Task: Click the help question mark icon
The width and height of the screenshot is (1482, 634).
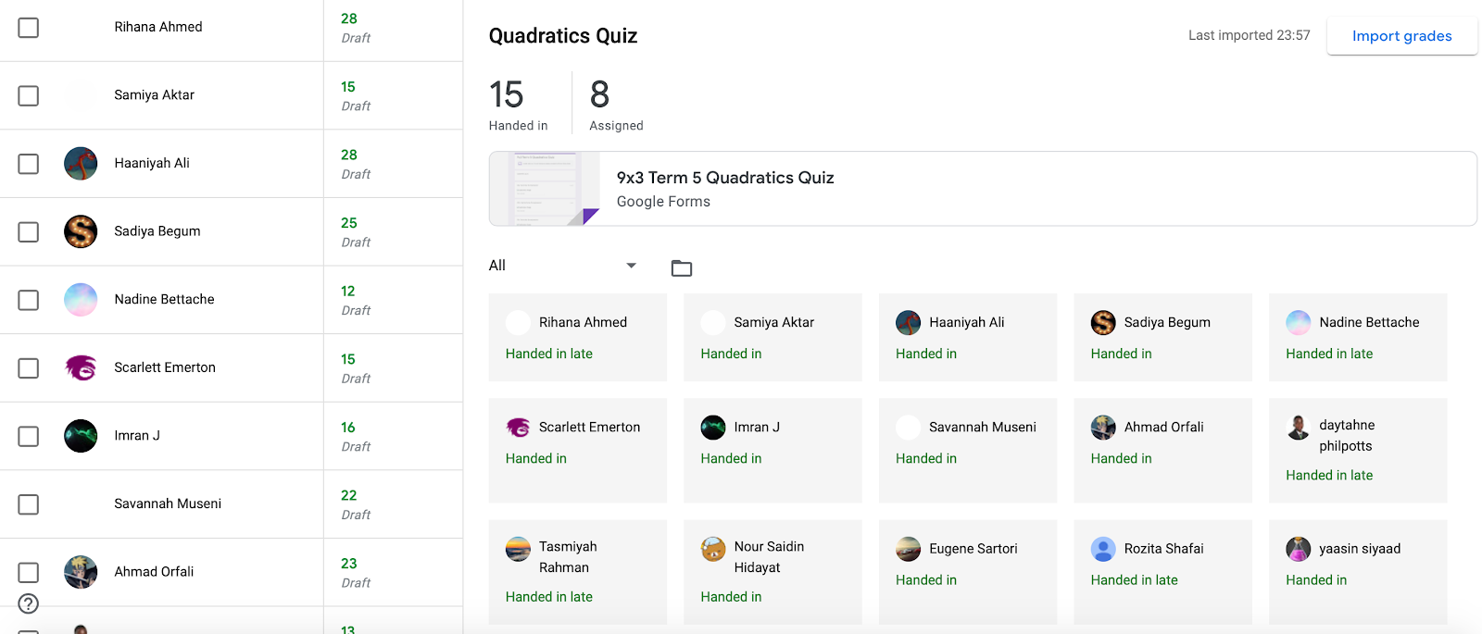Action: pos(29,603)
